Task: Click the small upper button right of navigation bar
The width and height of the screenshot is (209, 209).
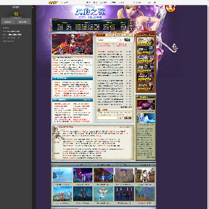Action: [x=131, y=23]
